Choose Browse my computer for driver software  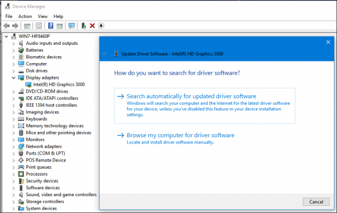pos(176,138)
